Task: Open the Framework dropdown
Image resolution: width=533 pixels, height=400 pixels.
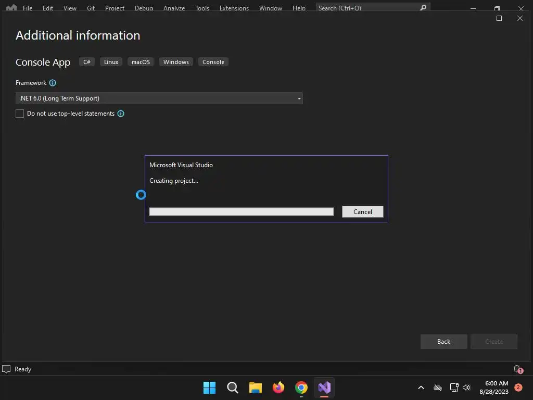Action: tap(159, 98)
